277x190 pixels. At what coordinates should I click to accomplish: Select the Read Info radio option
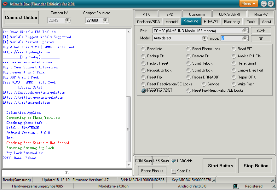pos(143,49)
